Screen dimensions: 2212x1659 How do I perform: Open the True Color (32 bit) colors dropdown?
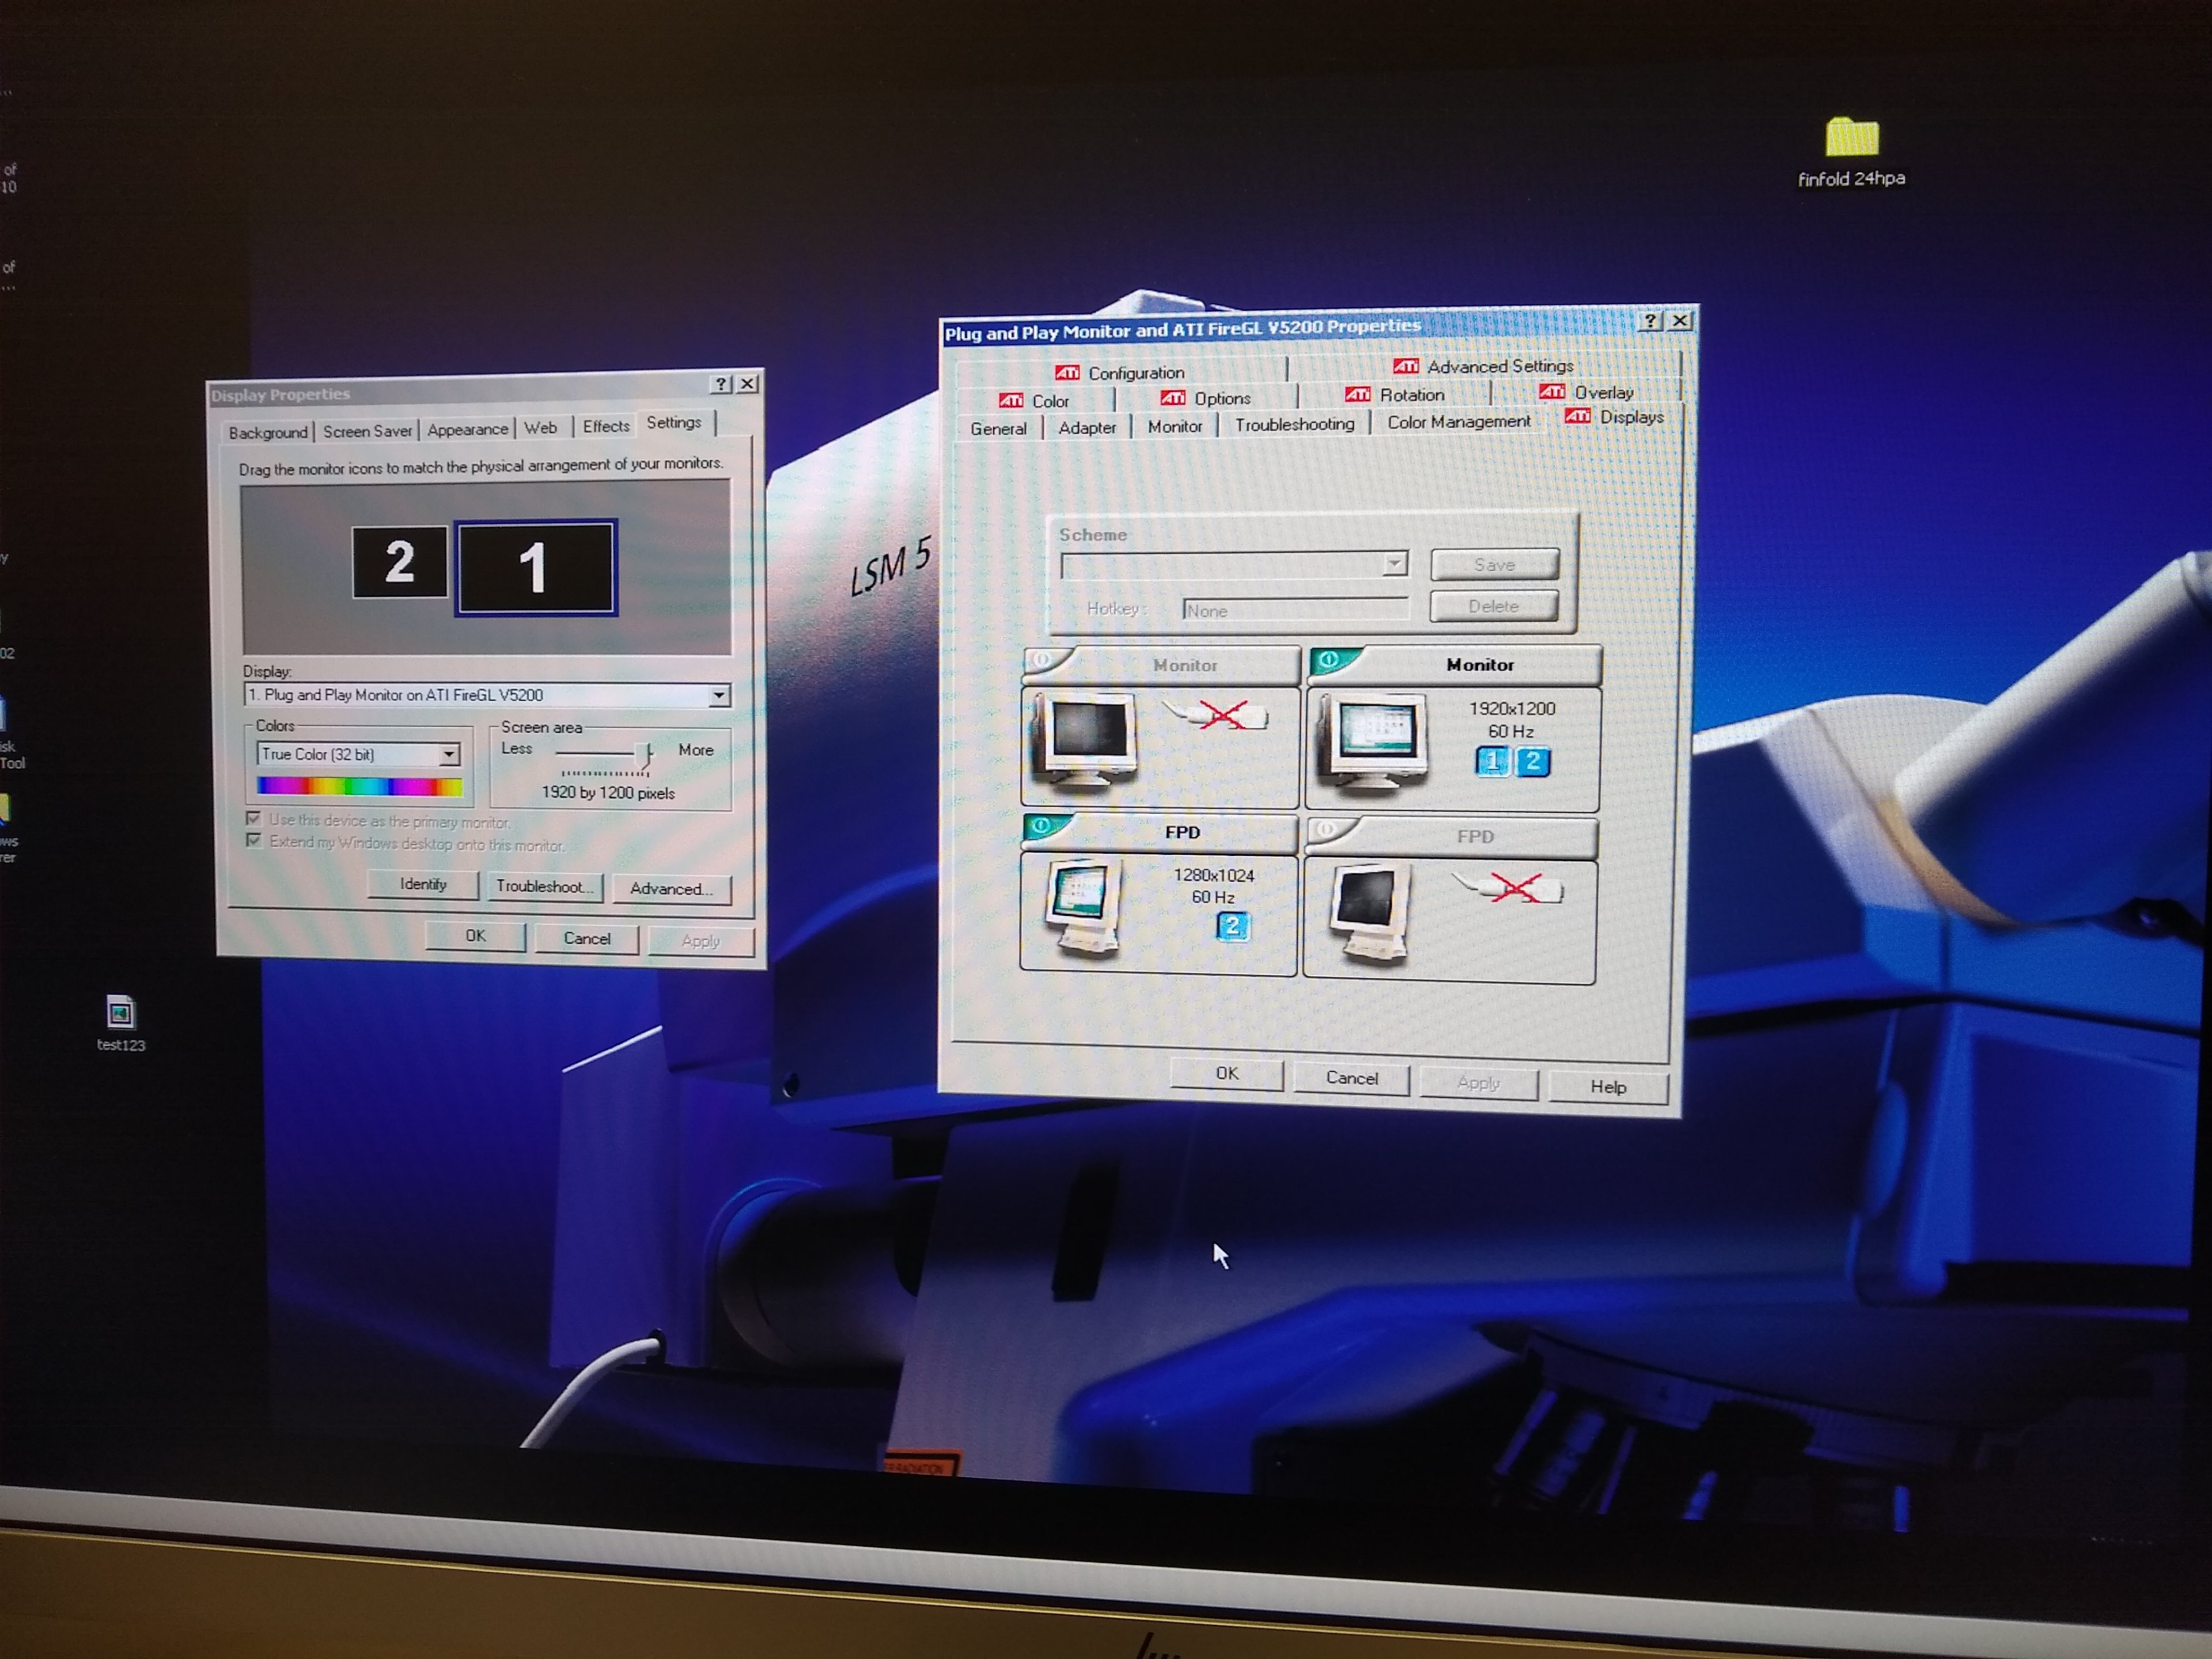449,755
